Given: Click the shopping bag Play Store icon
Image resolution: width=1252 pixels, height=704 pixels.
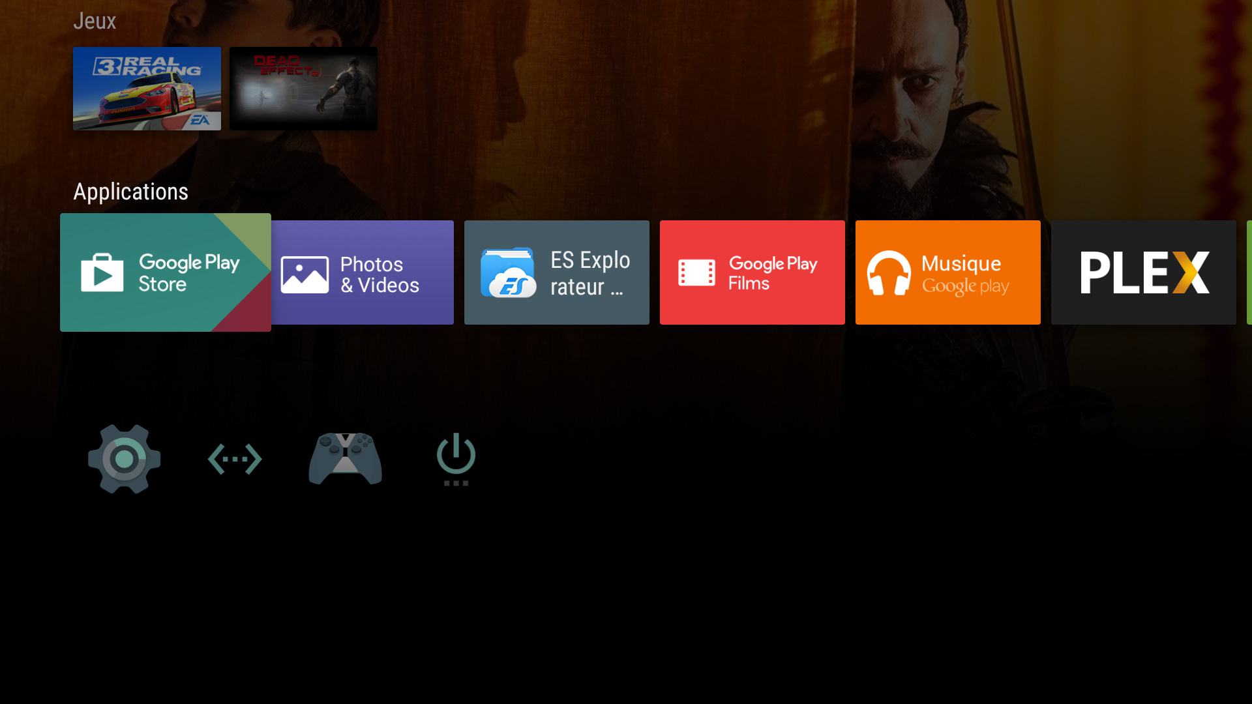Looking at the screenshot, I should (x=102, y=272).
